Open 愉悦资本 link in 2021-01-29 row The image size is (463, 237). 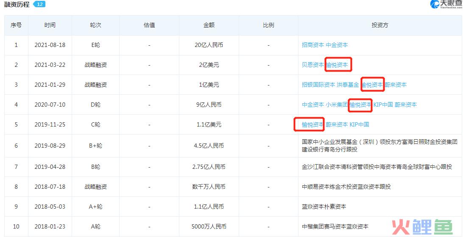tap(372, 85)
